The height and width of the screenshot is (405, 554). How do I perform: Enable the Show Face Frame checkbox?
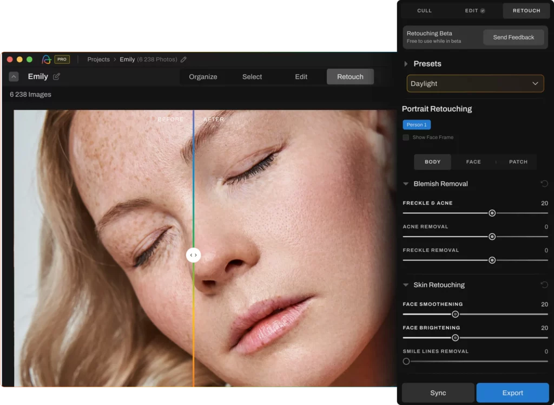[406, 137]
